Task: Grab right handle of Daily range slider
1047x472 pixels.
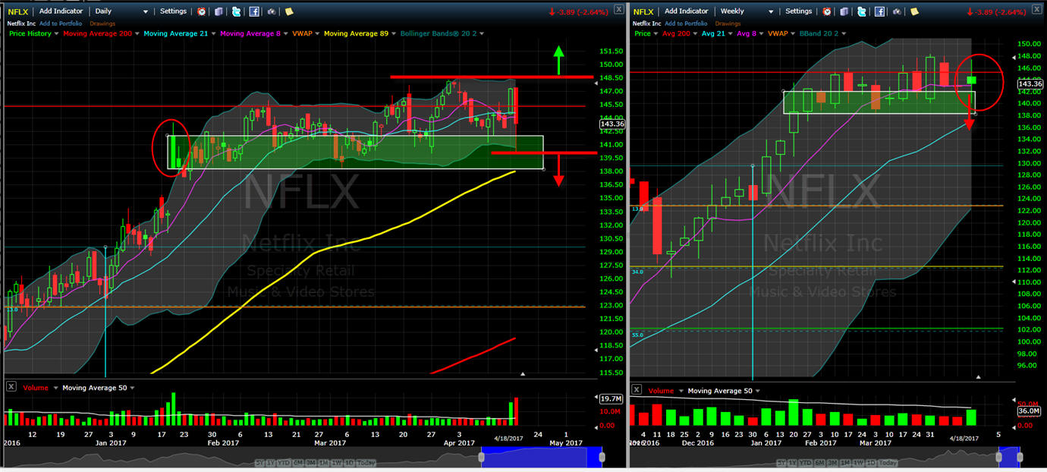Action: [x=602, y=457]
